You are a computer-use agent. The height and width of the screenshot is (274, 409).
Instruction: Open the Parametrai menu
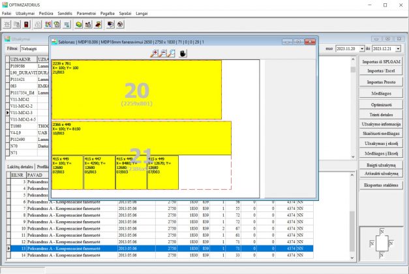[x=90, y=13]
